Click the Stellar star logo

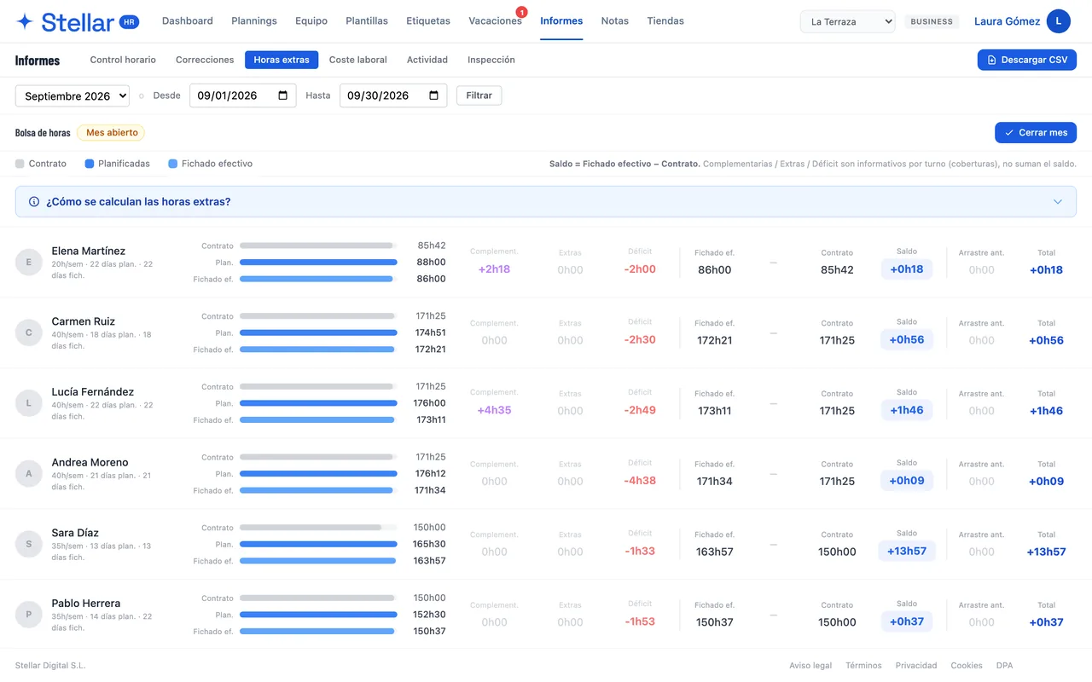[26, 22]
